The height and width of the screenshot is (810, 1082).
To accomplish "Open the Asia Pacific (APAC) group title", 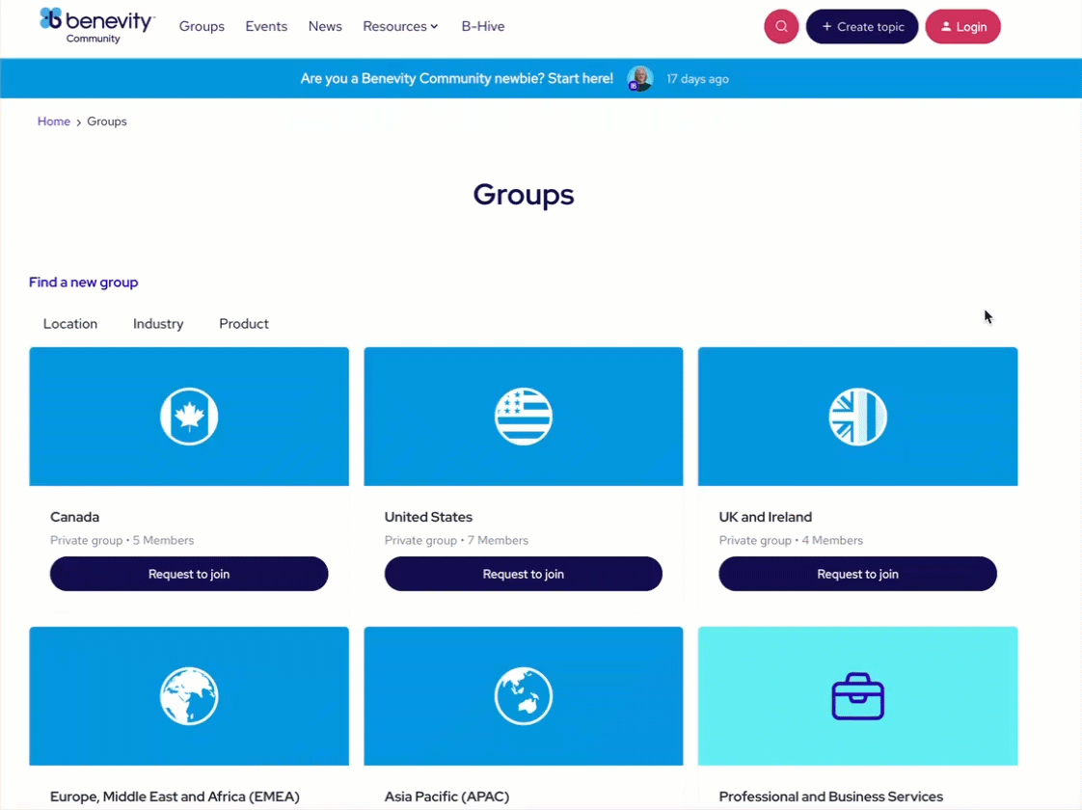I will tap(446, 796).
